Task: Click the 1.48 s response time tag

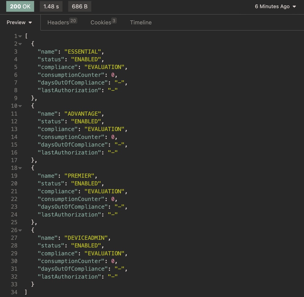Action: coord(51,6)
